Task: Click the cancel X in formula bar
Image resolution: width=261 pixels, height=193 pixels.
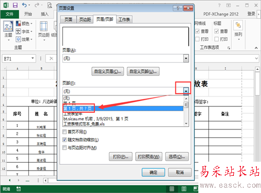Action: [x=51, y=58]
